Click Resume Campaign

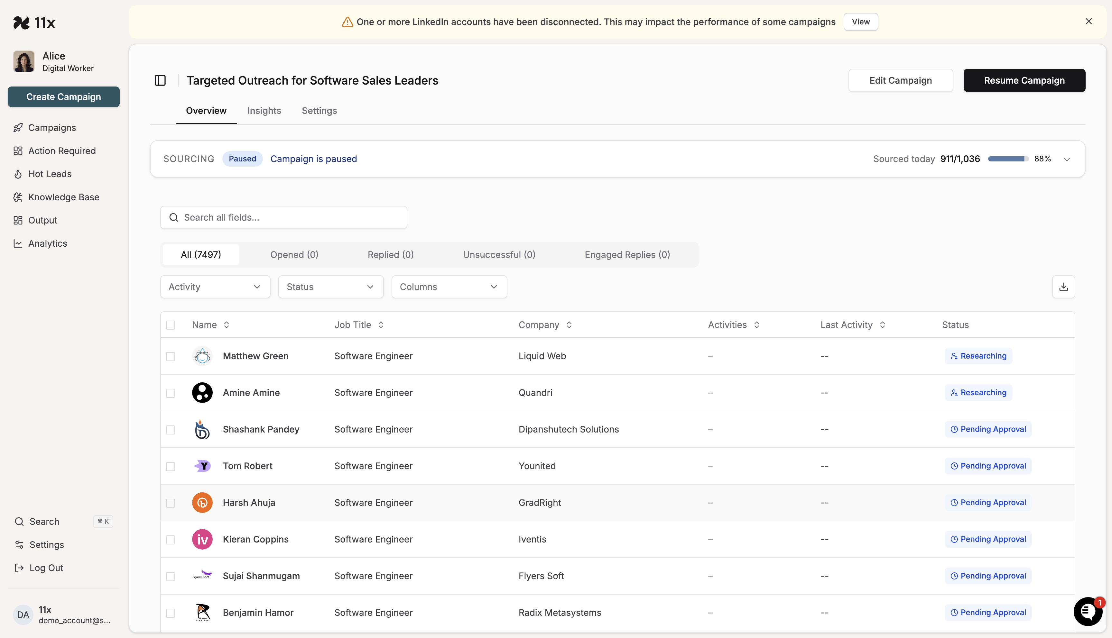(x=1024, y=80)
